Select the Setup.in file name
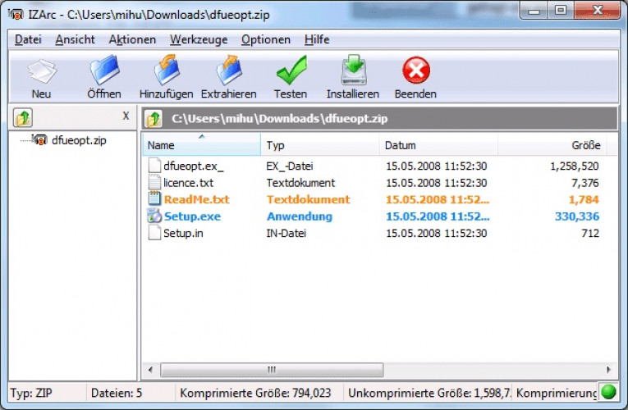This screenshot has width=628, height=410. [183, 233]
